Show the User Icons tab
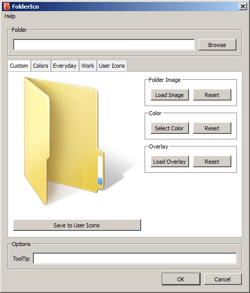This screenshot has width=250, height=293. pos(112,66)
